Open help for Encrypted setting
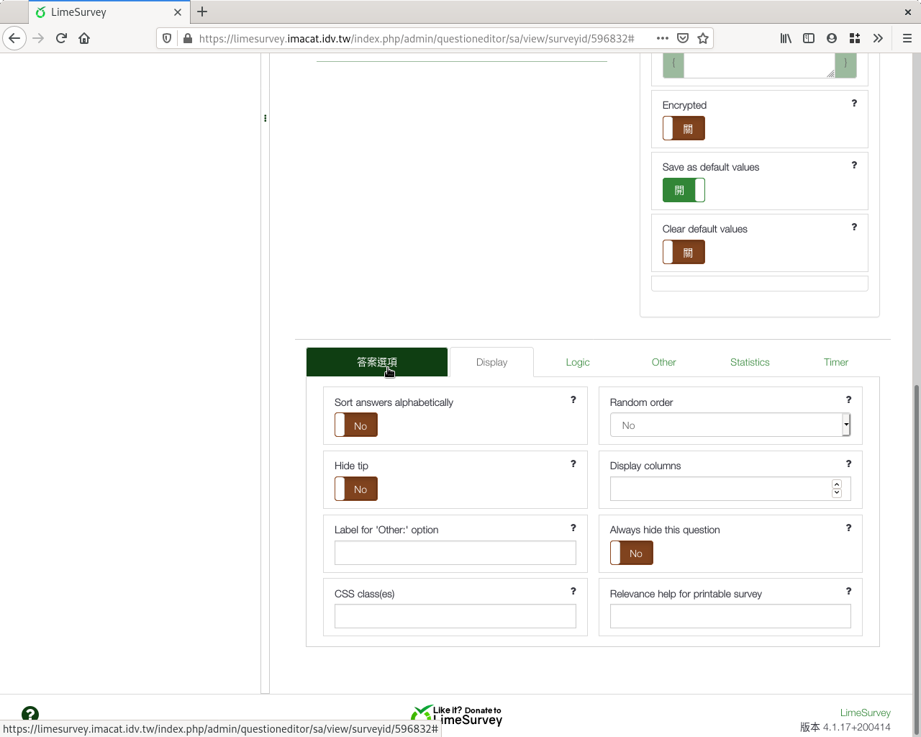The image size is (921, 737). click(x=854, y=103)
